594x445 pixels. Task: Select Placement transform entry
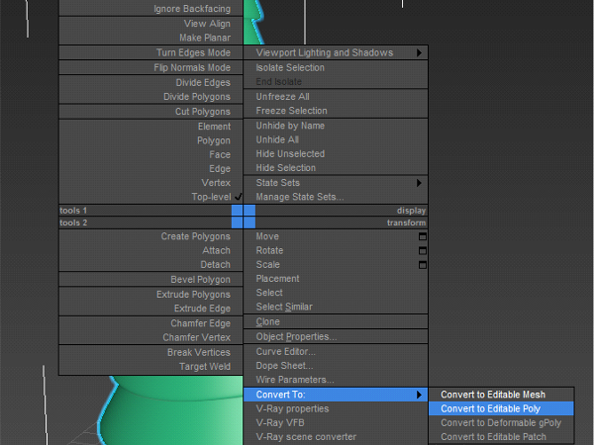(x=336, y=279)
